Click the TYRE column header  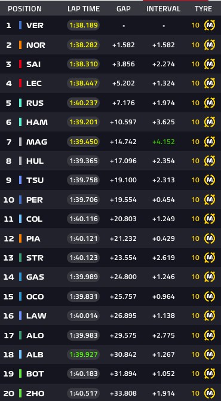[x=203, y=9]
